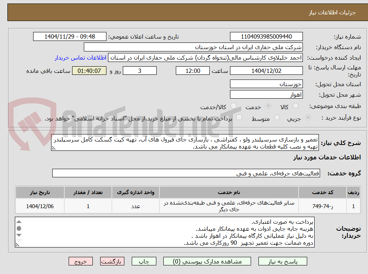Click the buyer organization name field
This screenshot has height=274, width=368.
193,47
